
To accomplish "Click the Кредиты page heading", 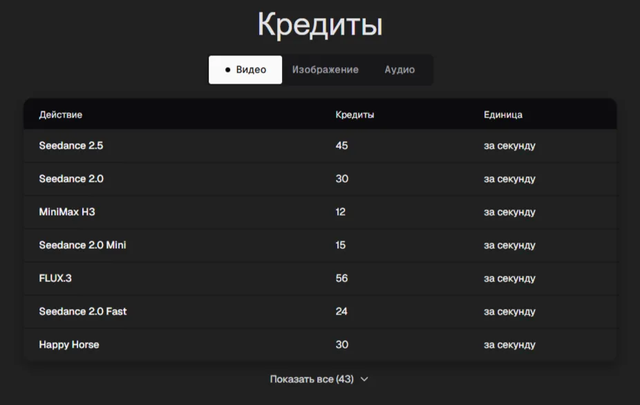I will click(x=320, y=24).
